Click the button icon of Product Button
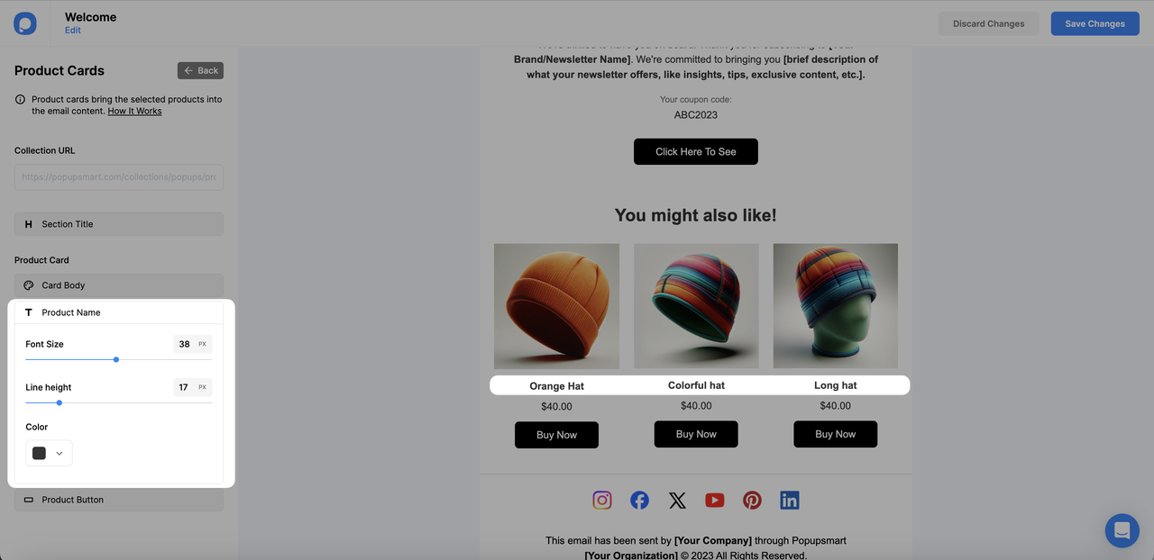This screenshot has width=1154, height=560. [x=28, y=500]
